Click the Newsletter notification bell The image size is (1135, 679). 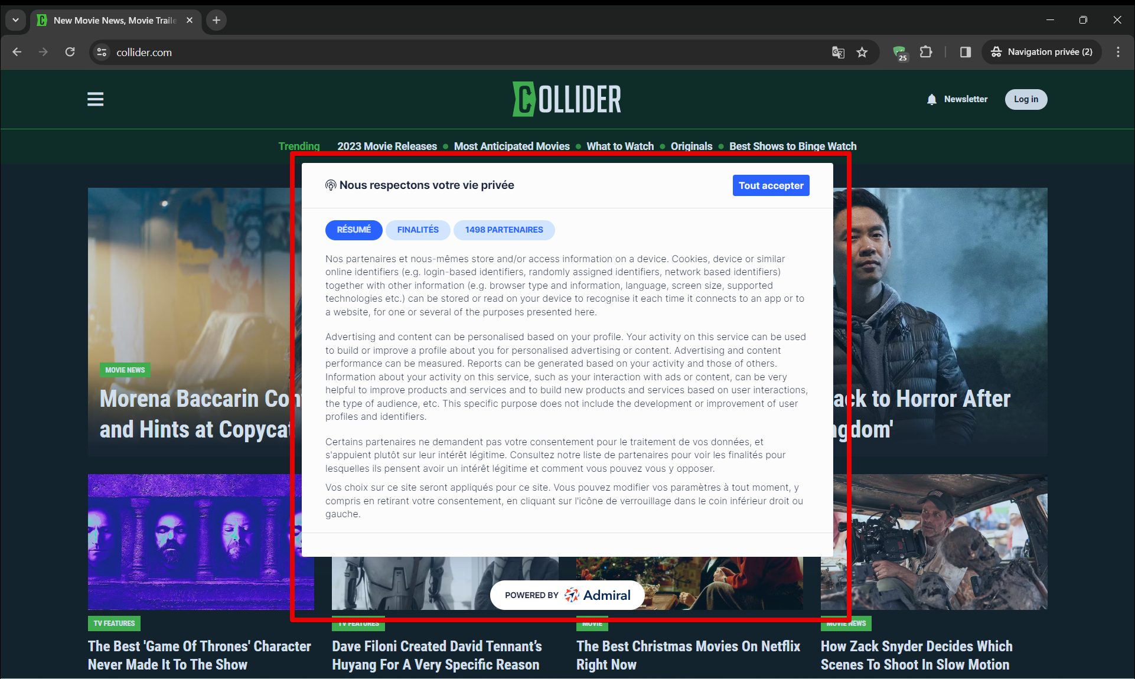click(x=931, y=99)
